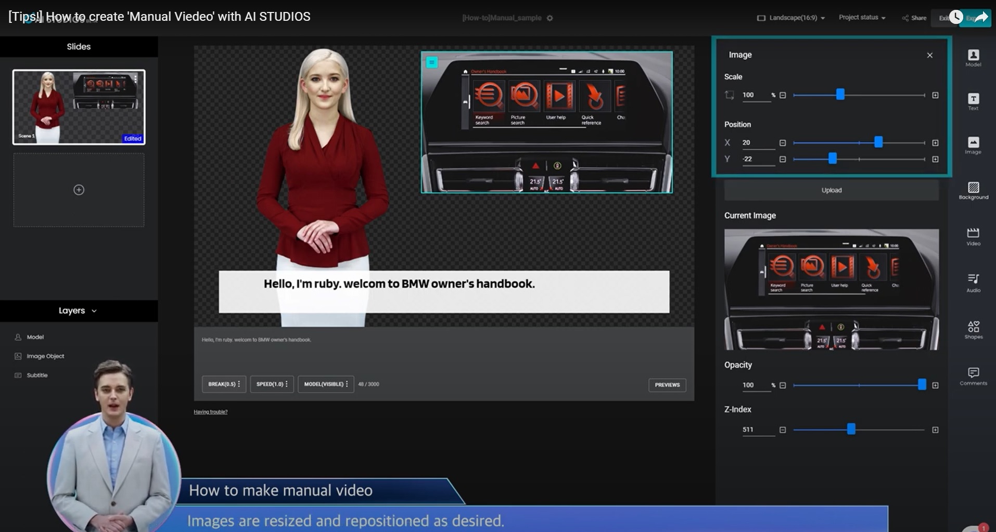The image size is (996, 532).
Task: Click the Share button
Action: pyautogui.click(x=914, y=18)
